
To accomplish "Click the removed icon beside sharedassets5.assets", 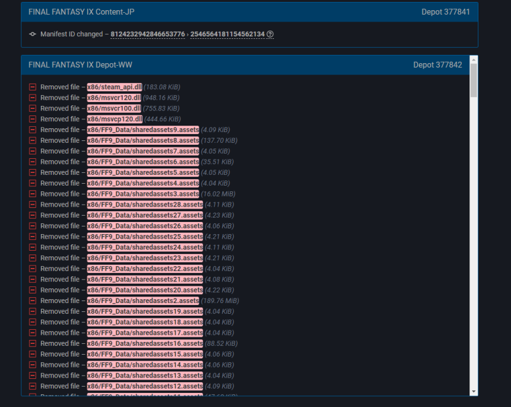I will [x=33, y=173].
